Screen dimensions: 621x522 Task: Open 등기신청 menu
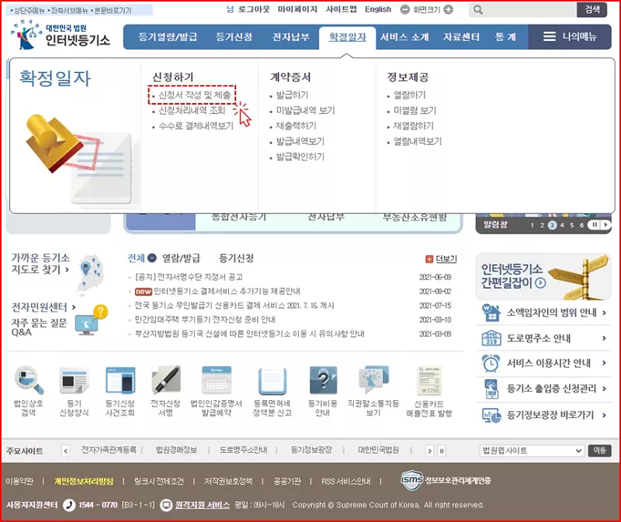pos(234,36)
